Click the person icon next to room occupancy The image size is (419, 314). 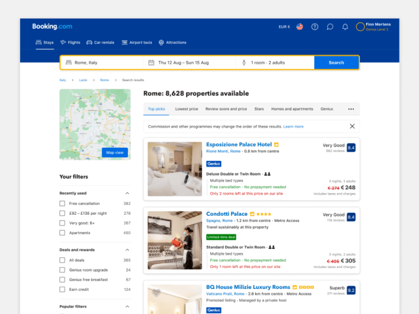244,62
